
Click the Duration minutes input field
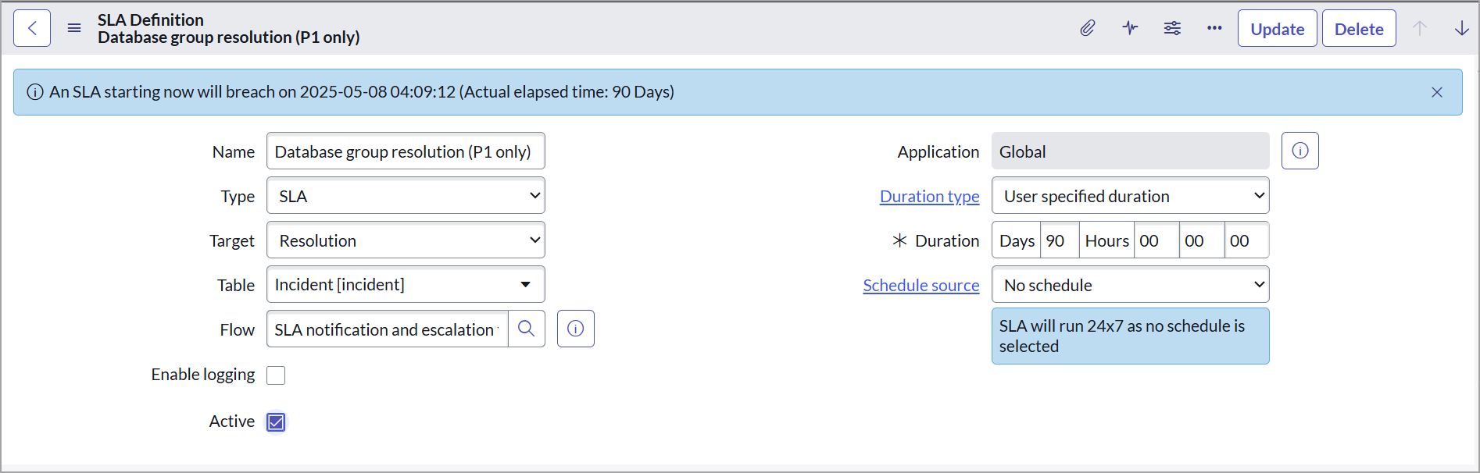[x=1201, y=240]
